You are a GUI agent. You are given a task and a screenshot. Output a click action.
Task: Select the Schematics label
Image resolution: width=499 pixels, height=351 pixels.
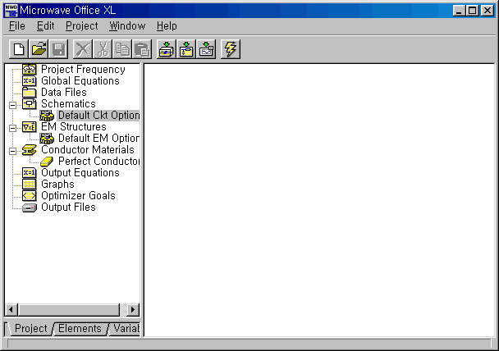(68, 103)
